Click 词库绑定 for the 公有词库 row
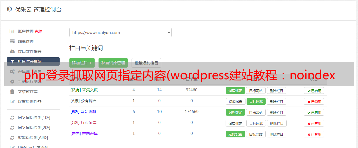The width and height of the screenshot is (358, 148). pyautogui.click(x=235, y=101)
